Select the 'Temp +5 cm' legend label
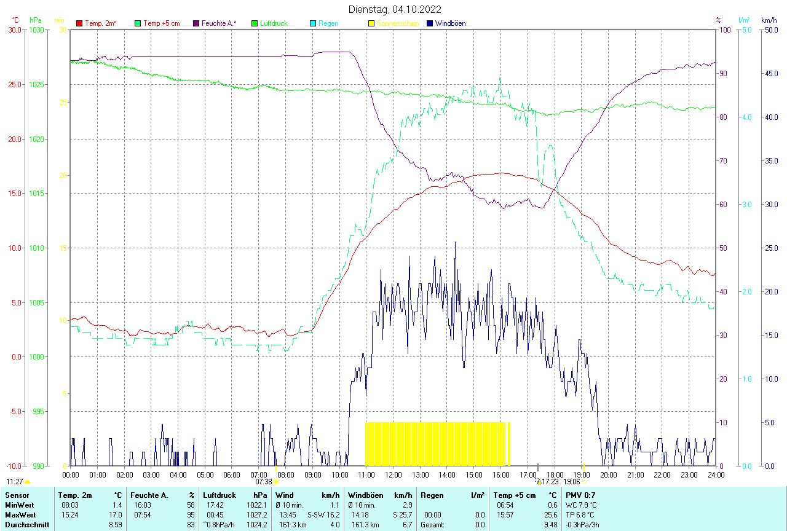 (x=161, y=23)
